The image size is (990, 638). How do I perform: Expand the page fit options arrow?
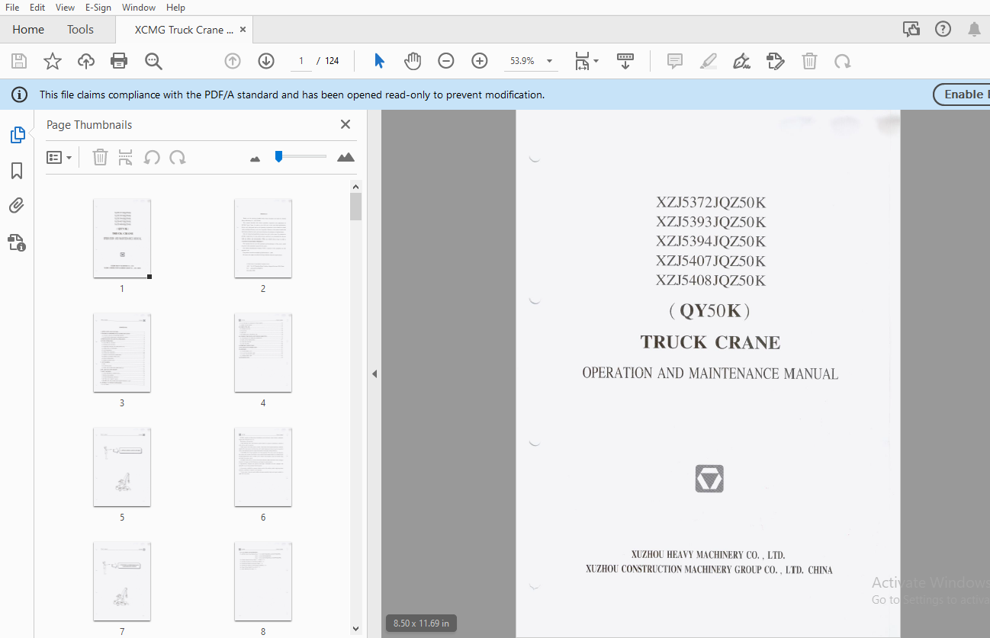click(596, 61)
